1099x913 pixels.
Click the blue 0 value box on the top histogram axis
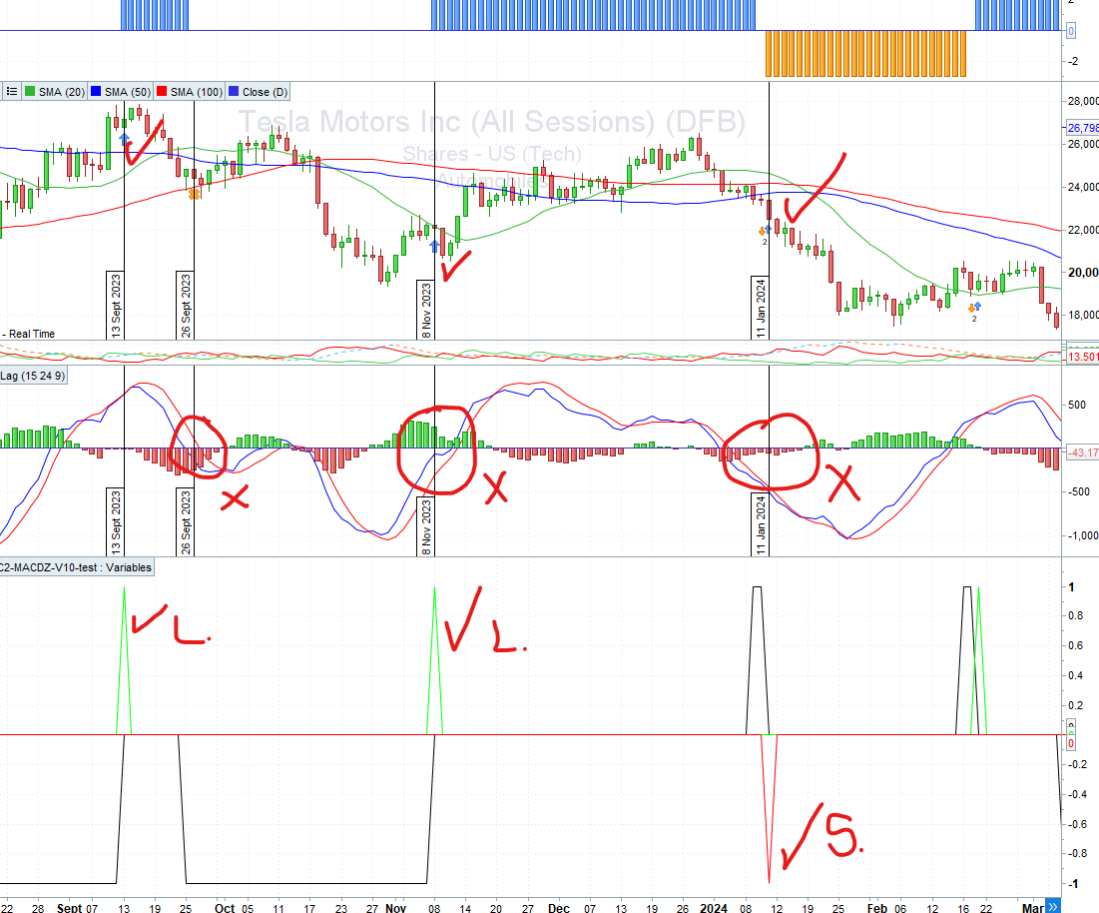pos(1071,31)
